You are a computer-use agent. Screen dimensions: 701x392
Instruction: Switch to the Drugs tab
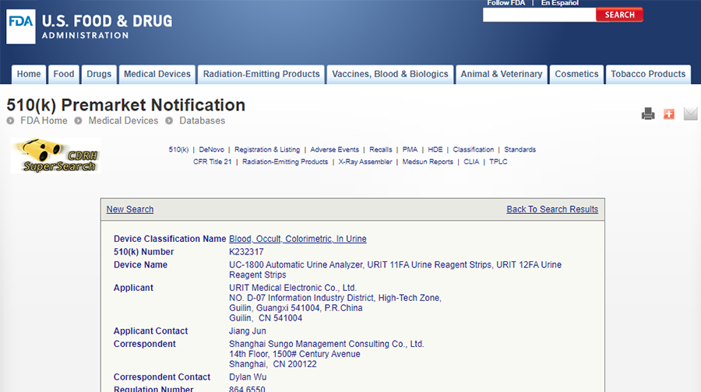click(x=99, y=75)
